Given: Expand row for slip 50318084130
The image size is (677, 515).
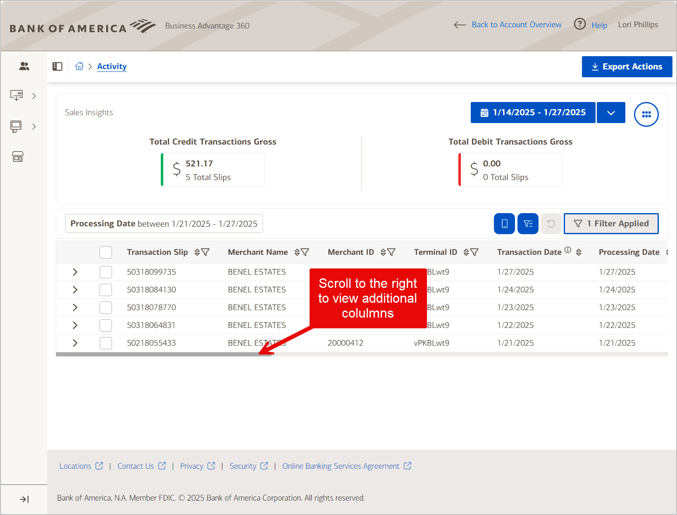Looking at the screenshot, I should pos(75,290).
